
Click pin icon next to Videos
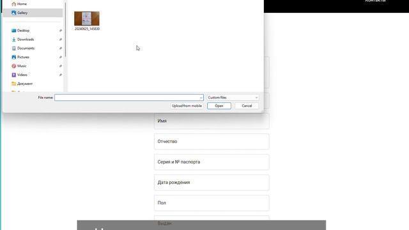click(61, 75)
